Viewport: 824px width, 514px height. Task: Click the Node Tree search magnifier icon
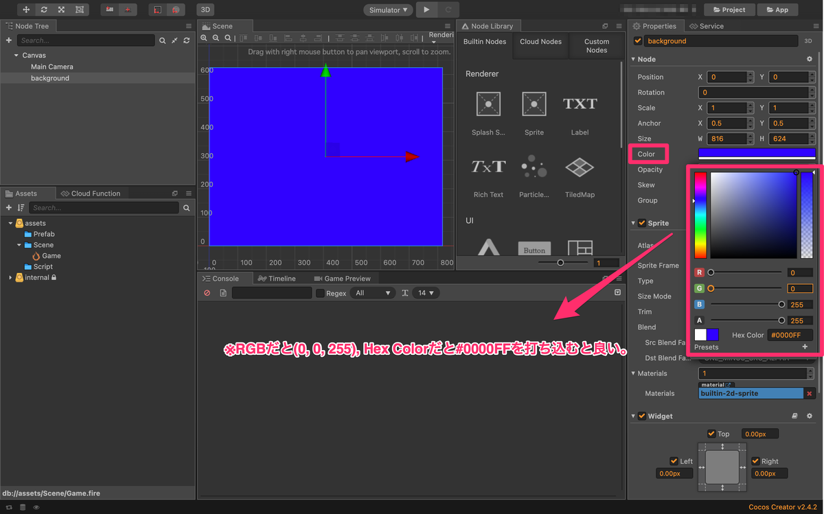tap(163, 41)
